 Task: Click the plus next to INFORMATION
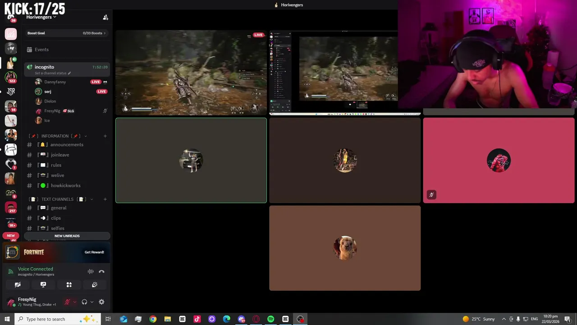coord(105,136)
